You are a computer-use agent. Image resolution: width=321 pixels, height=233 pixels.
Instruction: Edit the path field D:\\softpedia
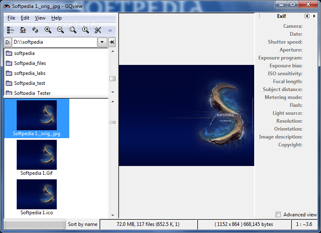(55, 42)
